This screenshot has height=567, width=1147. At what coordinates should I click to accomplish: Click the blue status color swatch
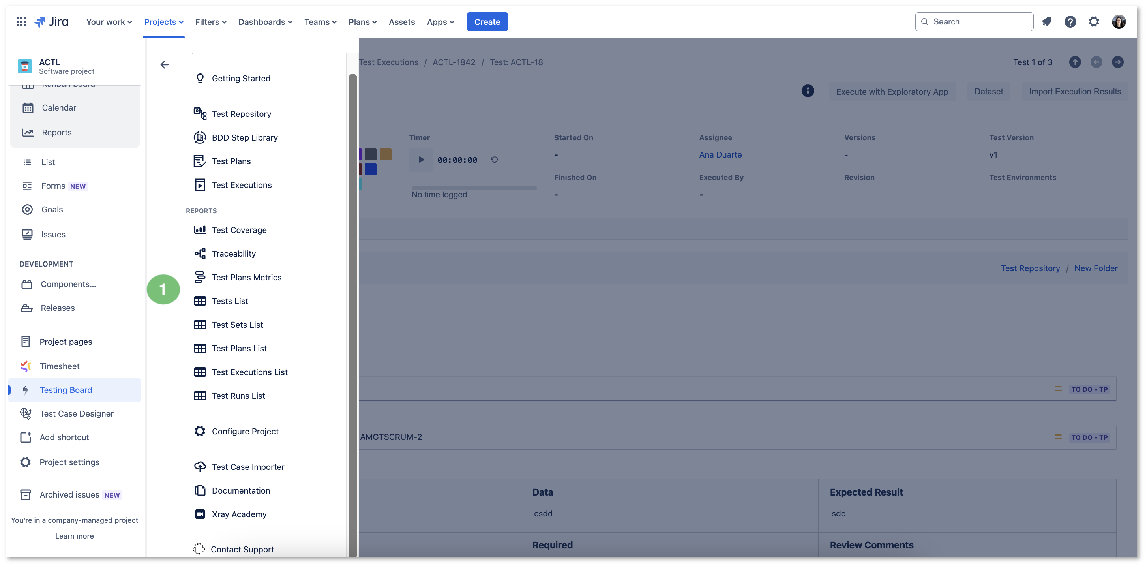coord(371,169)
